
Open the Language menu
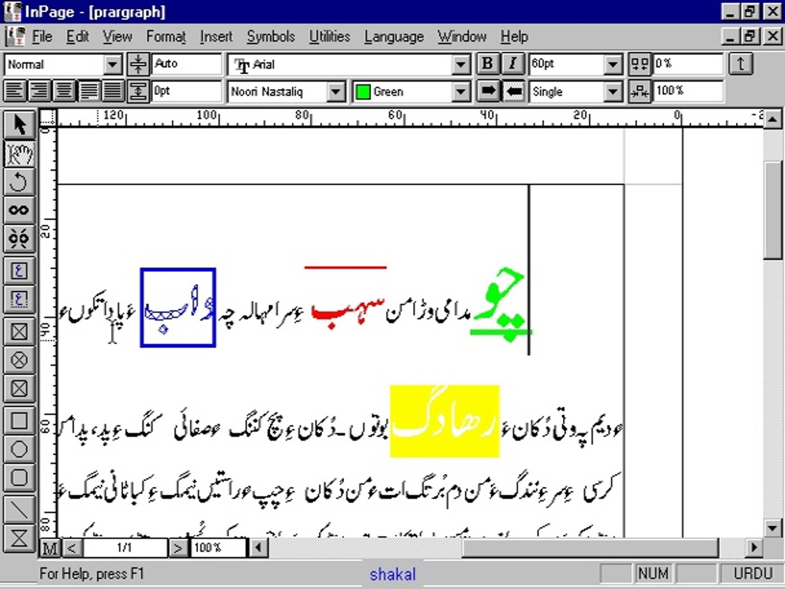pyautogui.click(x=394, y=37)
